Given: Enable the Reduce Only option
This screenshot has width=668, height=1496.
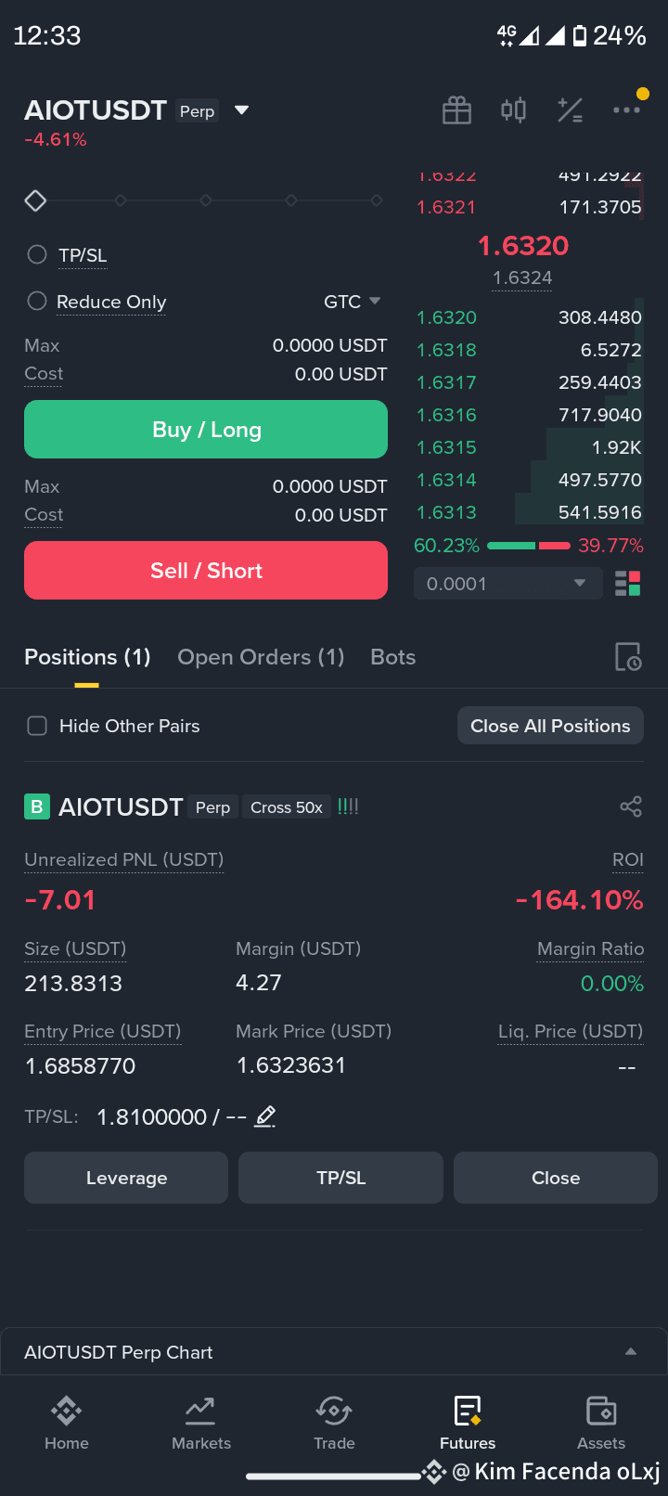Looking at the screenshot, I should [x=37, y=301].
